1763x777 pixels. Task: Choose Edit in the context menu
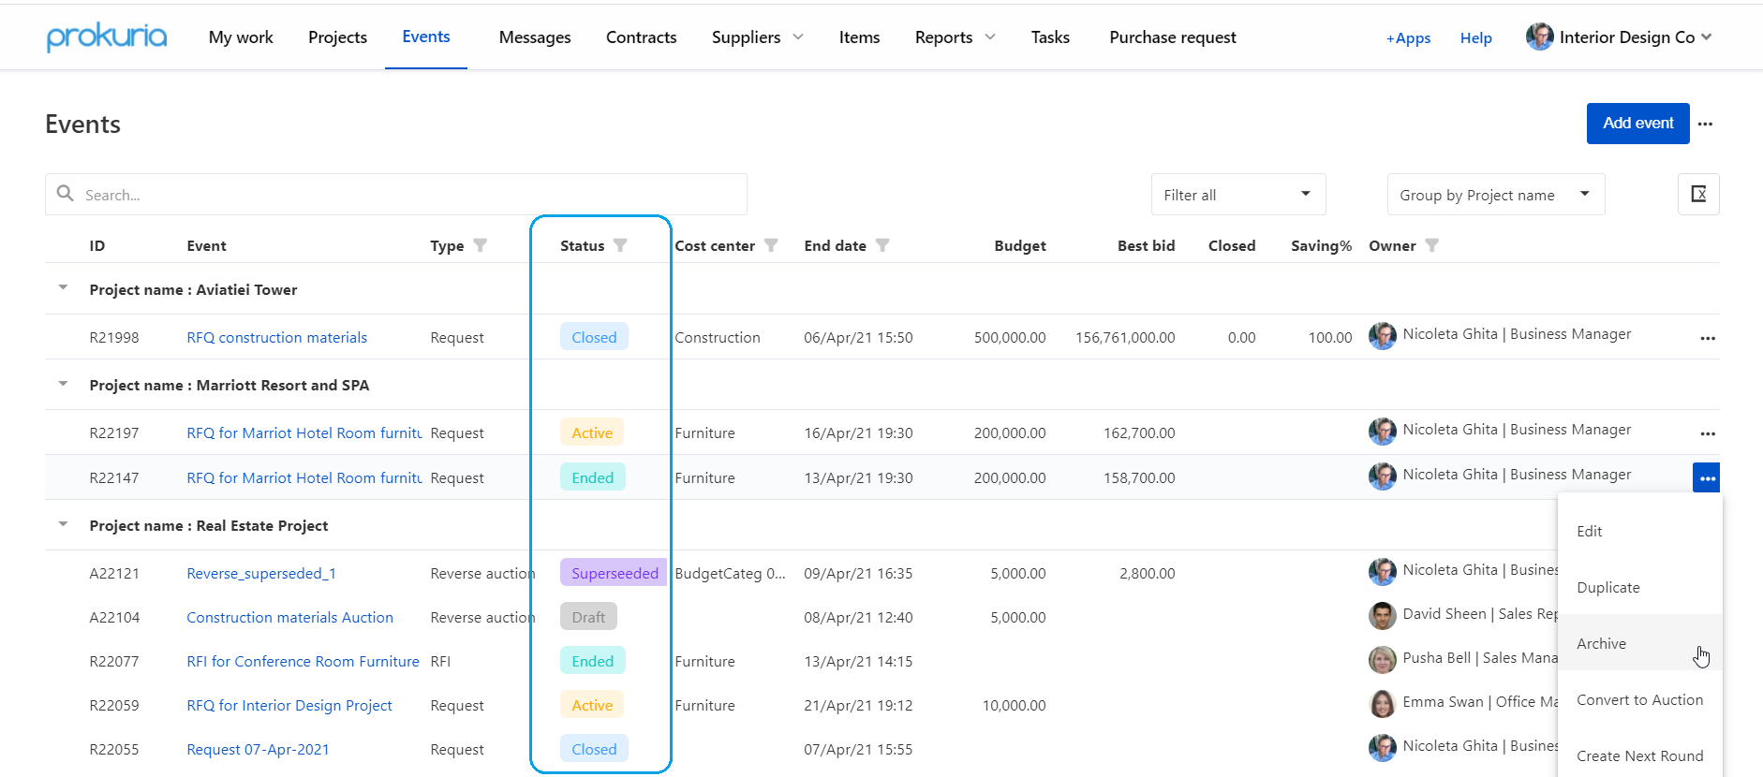1640,531
